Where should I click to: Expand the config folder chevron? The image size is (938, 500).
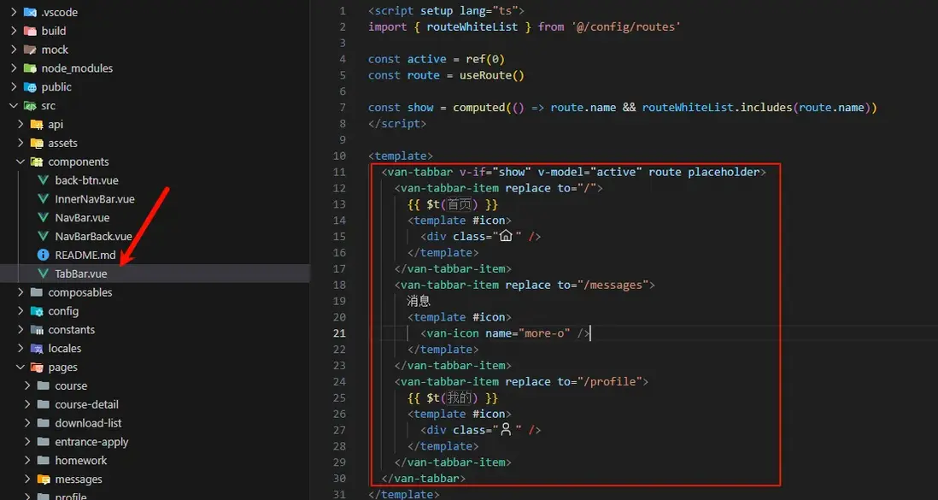click(21, 311)
